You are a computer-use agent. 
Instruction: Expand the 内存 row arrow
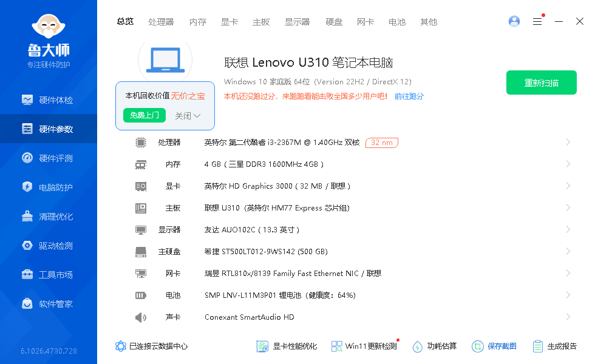click(568, 164)
